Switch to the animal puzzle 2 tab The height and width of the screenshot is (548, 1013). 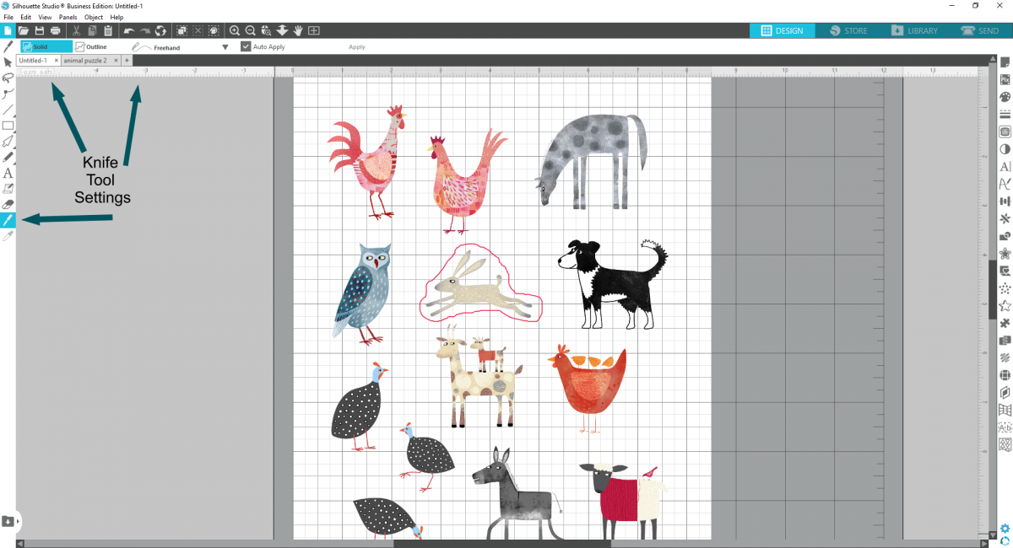[87, 61]
